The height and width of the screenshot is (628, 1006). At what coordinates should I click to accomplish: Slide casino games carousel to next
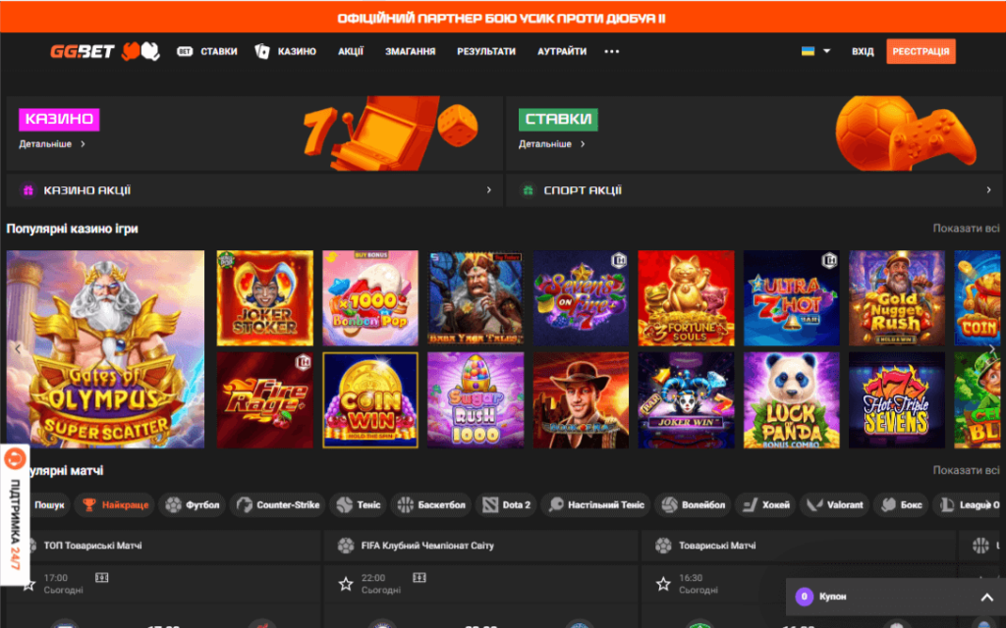(x=991, y=349)
